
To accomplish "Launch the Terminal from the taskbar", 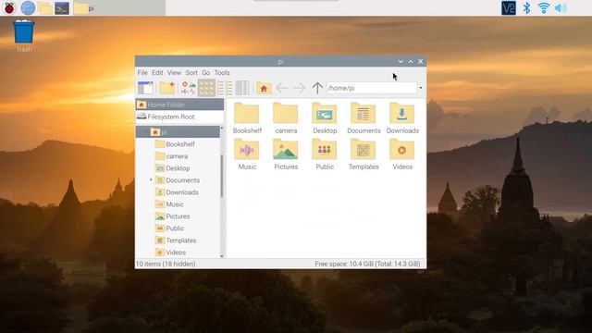I will pos(62,8).
